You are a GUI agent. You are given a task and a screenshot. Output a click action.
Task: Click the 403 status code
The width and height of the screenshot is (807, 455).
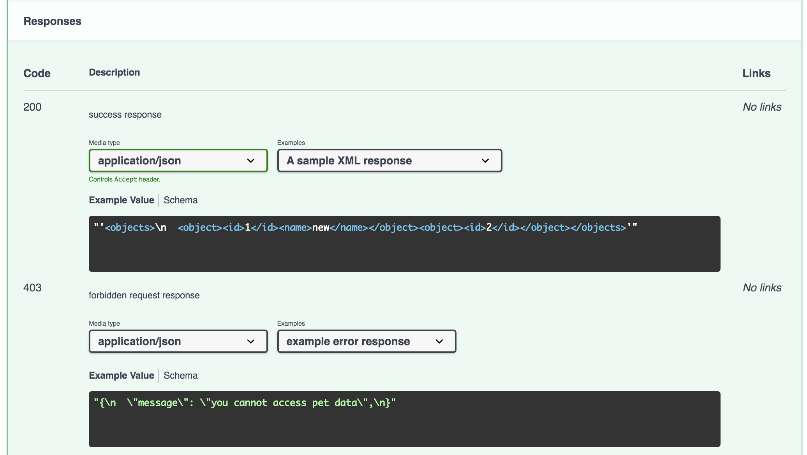coord(33,287)
